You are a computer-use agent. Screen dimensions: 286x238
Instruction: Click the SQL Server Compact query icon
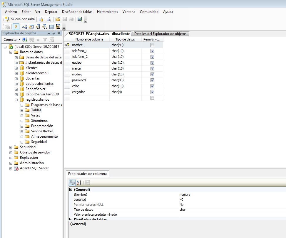(49, 19)
